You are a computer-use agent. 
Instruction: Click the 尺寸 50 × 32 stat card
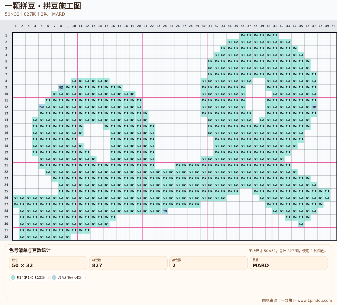pyautogui.click(x=48, y=263)
